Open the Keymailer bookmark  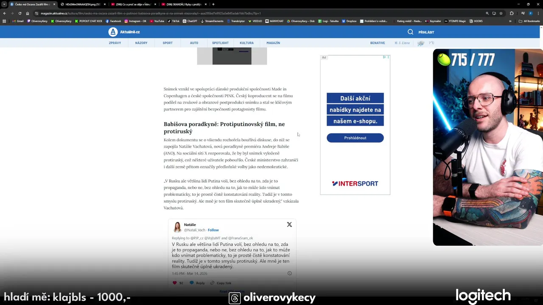[x=433, y=21]
